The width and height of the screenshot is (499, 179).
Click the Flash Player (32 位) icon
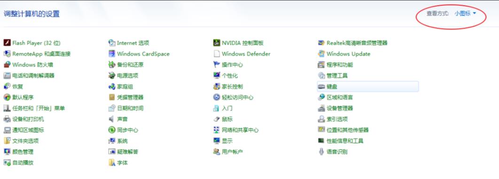7,43
